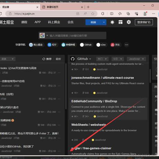Screen dimensions: 159x159
Task: Open GitHub source dropdown
Action: (84, 59)
